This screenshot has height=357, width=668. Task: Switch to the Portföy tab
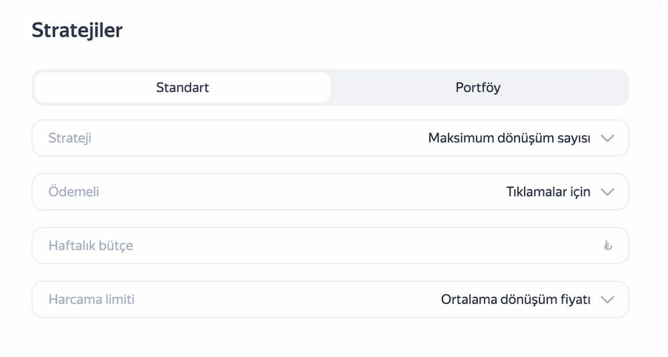[478, 87]
